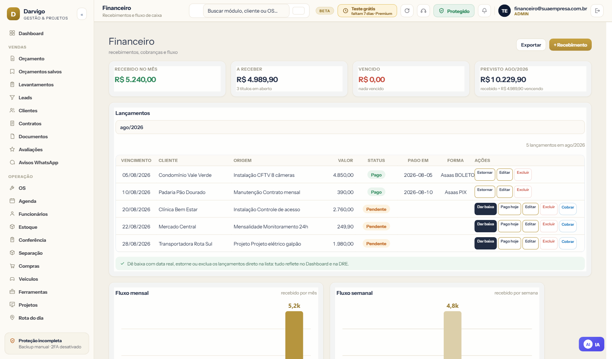Open notifications bell
The image size is (612, 359).
(x=484, y=11)
